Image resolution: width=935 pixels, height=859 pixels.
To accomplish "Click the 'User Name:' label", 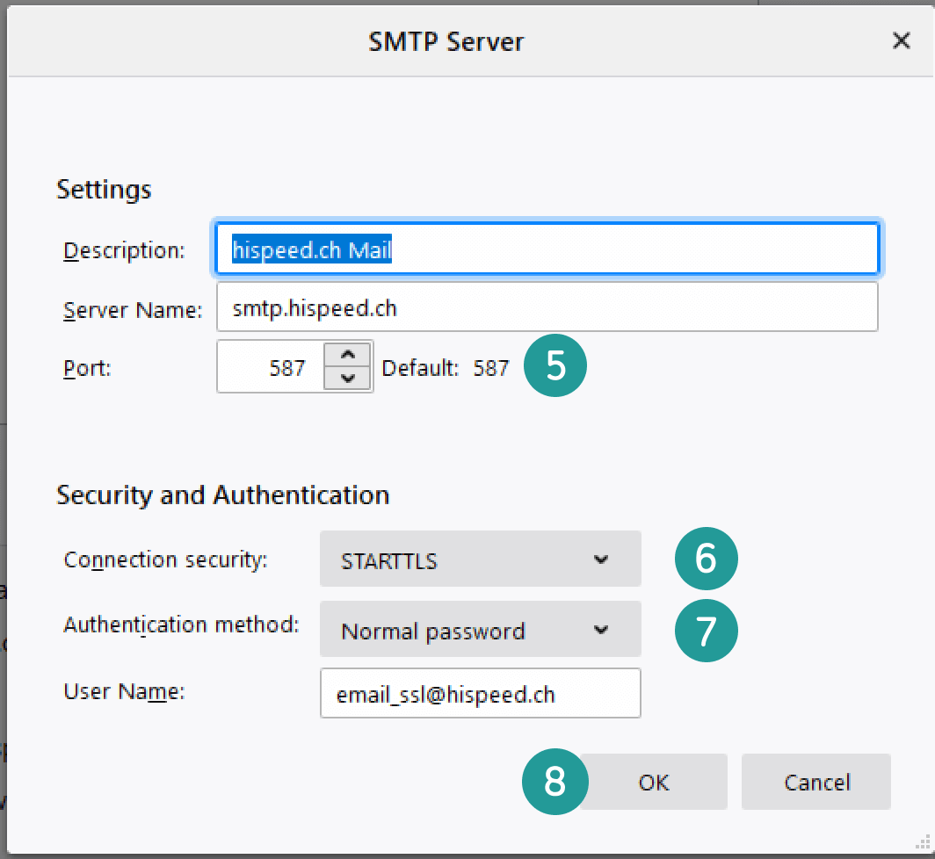I will pyautogui.click(x=124, y=691).
